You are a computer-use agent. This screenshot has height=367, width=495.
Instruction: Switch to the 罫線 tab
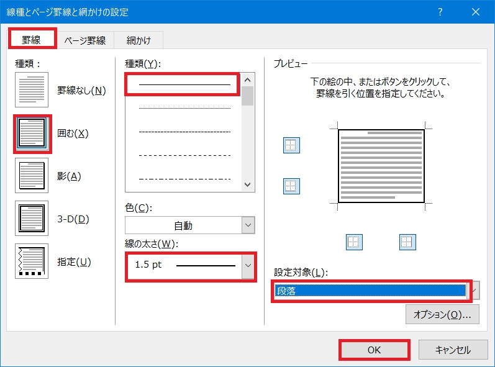pos(31,40)
